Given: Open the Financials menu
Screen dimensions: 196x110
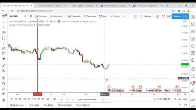Looking at the screenshot, I should [74, 16].
